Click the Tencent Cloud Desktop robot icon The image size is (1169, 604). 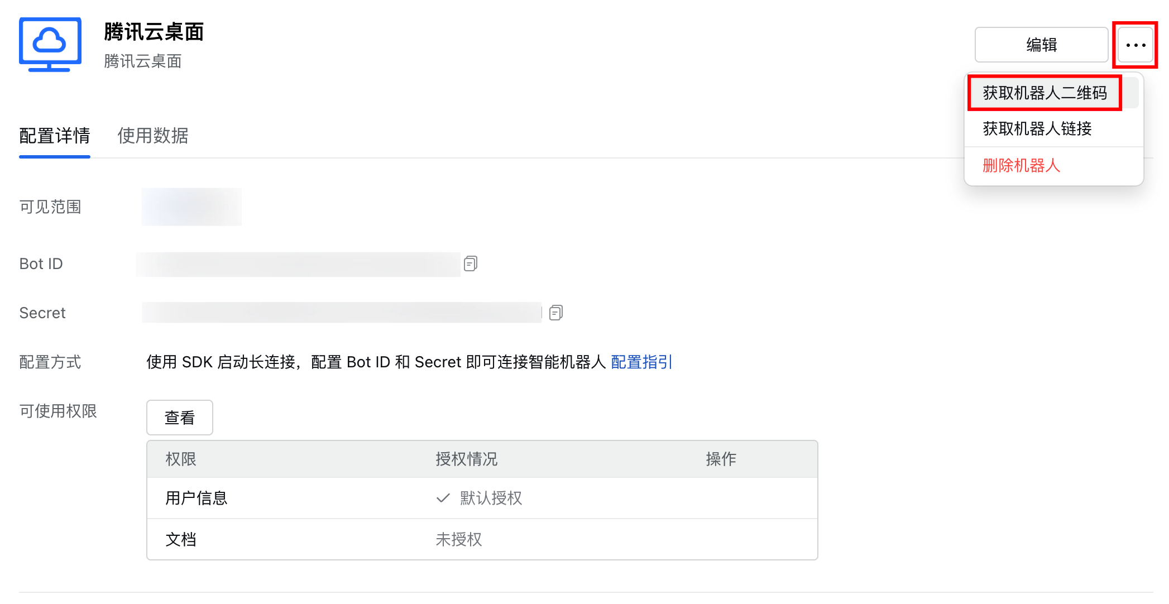(50, 45)
